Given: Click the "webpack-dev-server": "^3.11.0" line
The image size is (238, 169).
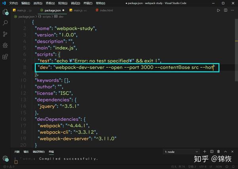Looking at the screenshot, I should click(x=77, y=138).
